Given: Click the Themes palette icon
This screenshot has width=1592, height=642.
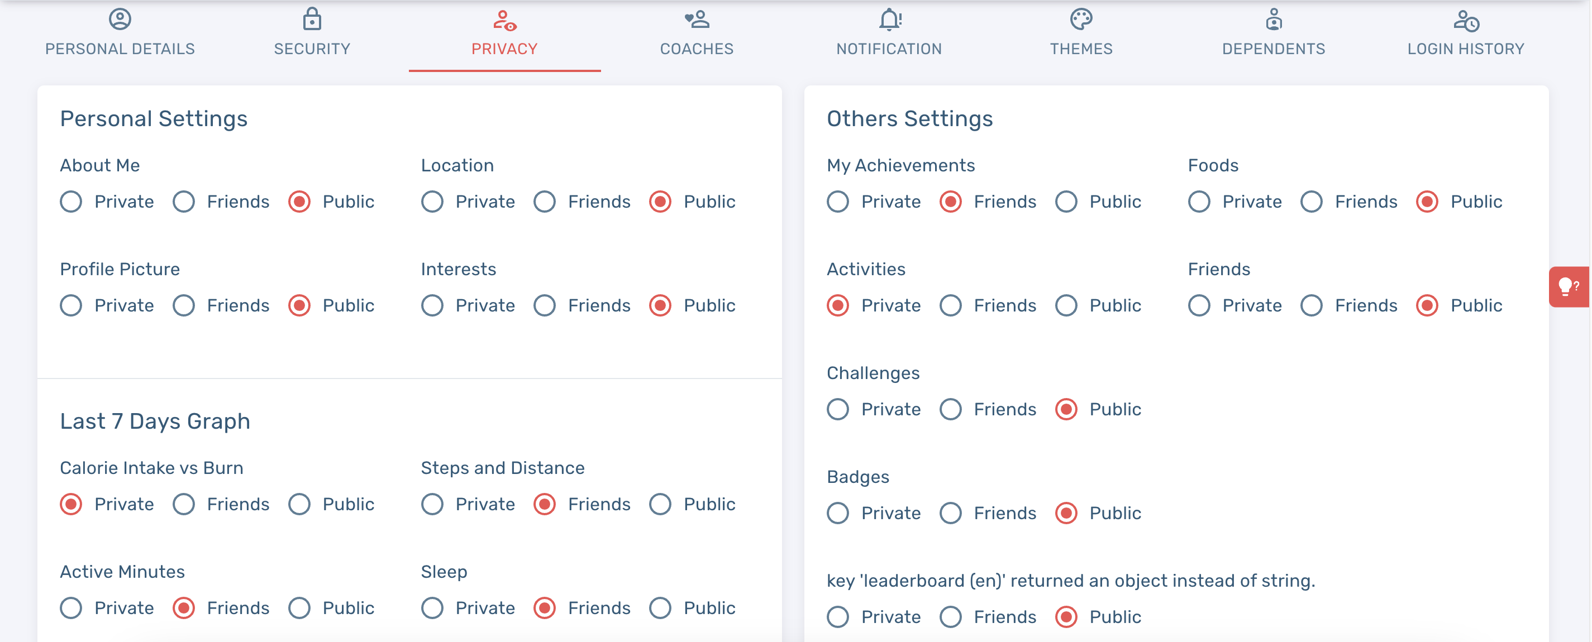Looking at the screenshot, I should tap(1081, 19).
